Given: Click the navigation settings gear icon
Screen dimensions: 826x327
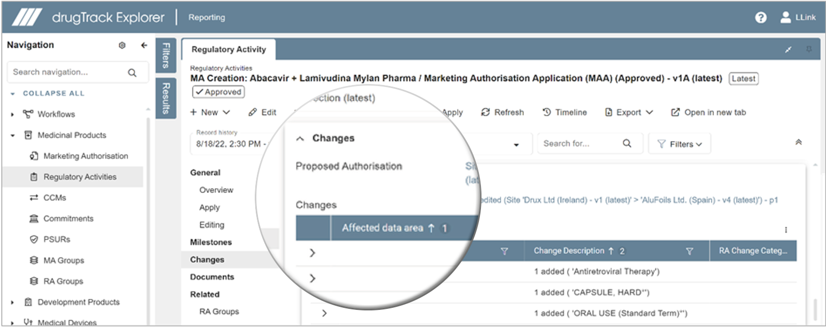Looking at the screenshot, I should point(122,45).
